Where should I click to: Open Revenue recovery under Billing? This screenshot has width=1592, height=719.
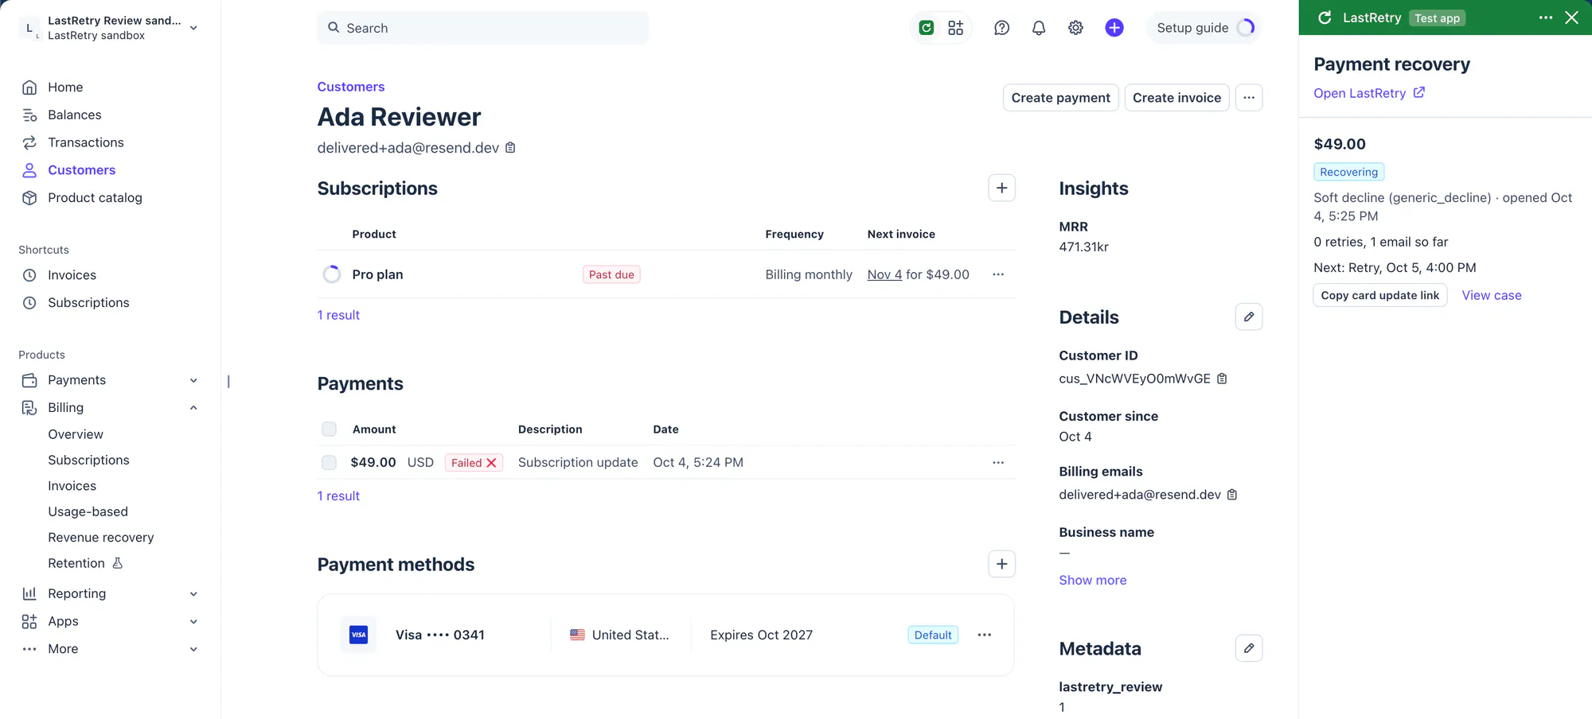(100, 538)
